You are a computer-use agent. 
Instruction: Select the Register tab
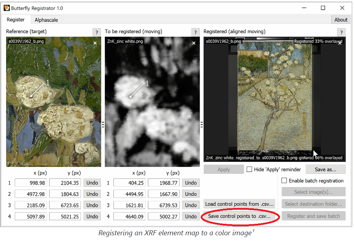pyautogui.click(x=16, y=19)
